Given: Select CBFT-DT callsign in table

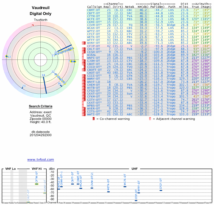Looking at the screenshot, I should (93, 13).
